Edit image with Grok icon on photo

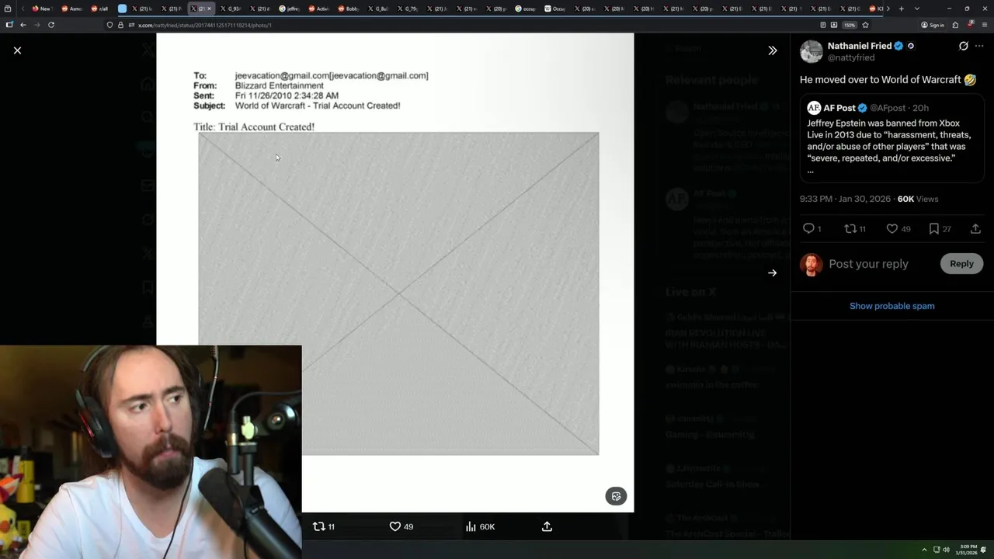pos(616,496)
